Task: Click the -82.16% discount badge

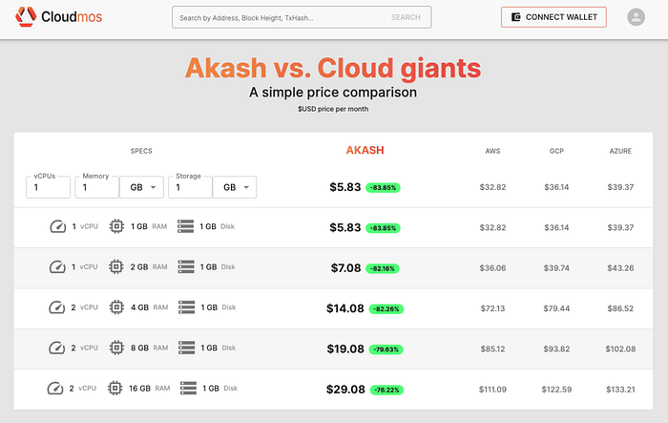Action: point(383,268)
